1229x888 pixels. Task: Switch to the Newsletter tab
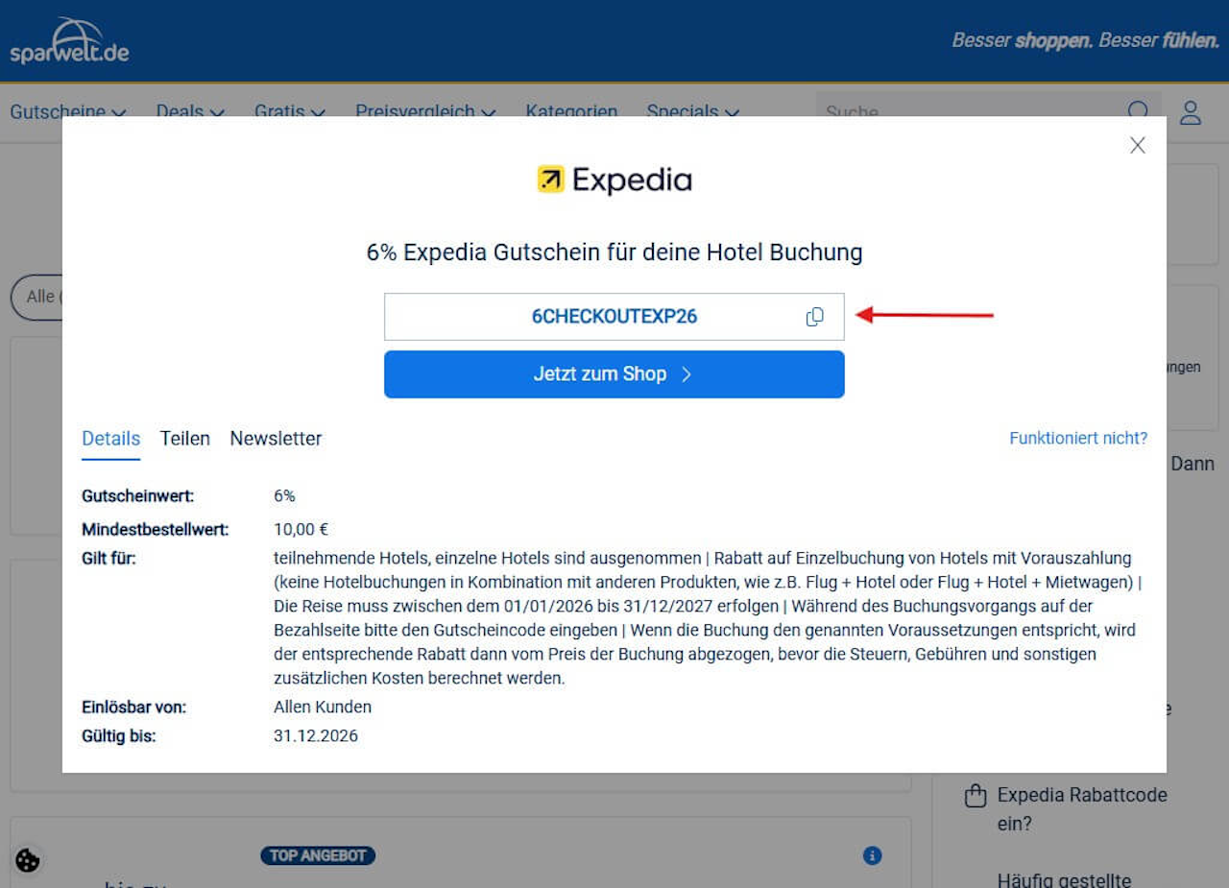click(x=277, y=439)
